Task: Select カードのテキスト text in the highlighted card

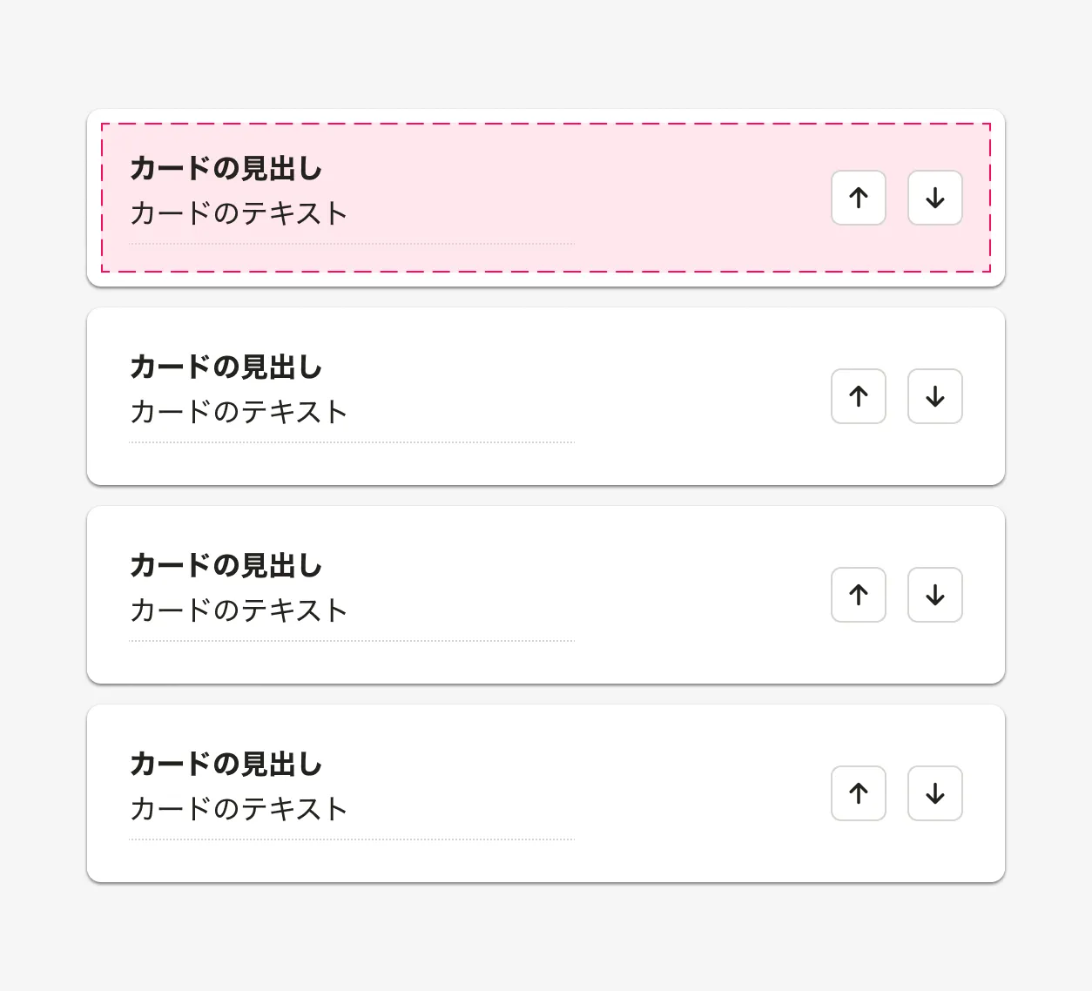Action: (239, 213)
